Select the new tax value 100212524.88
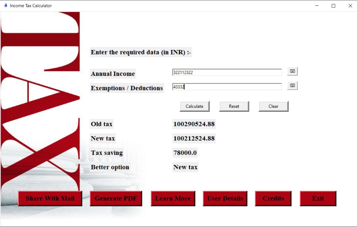357x227 pixels. (194, 138)
